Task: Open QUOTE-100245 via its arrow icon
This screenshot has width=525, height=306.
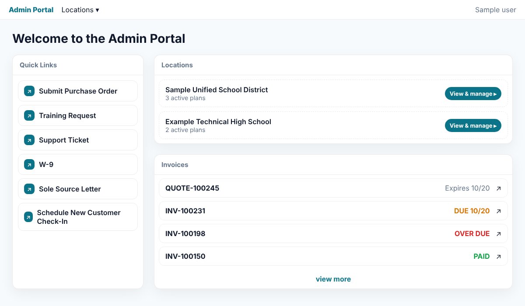Action: point(499,188)
